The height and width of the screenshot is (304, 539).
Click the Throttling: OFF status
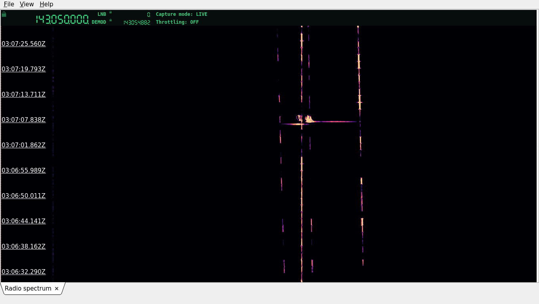tap(177, 22)
